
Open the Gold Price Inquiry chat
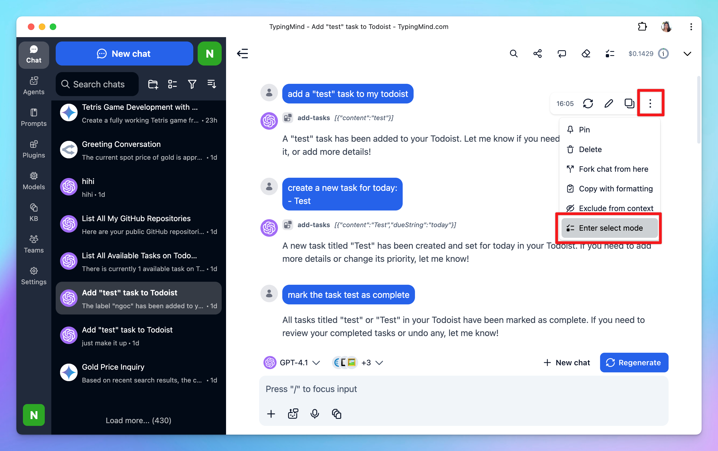point(139,373)
